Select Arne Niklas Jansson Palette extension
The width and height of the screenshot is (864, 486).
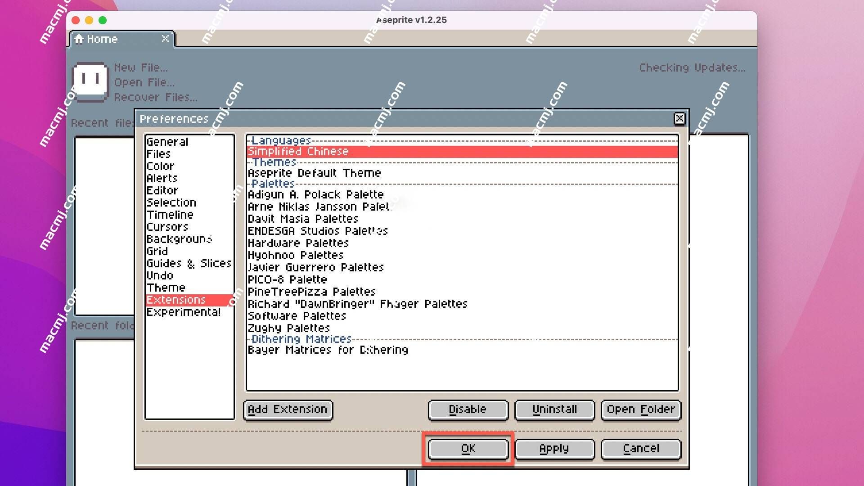coord(462,207)
